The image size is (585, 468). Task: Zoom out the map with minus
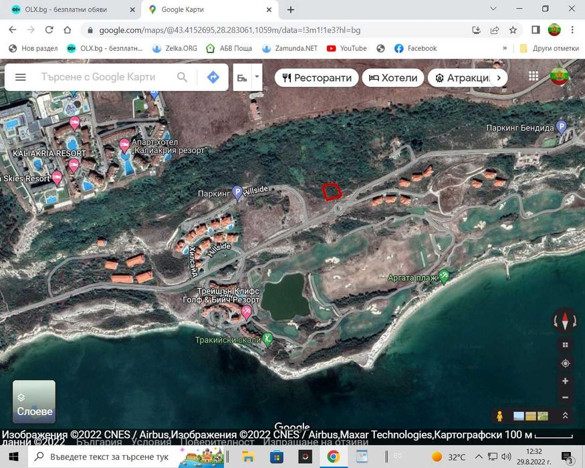[x=565, y=398]
